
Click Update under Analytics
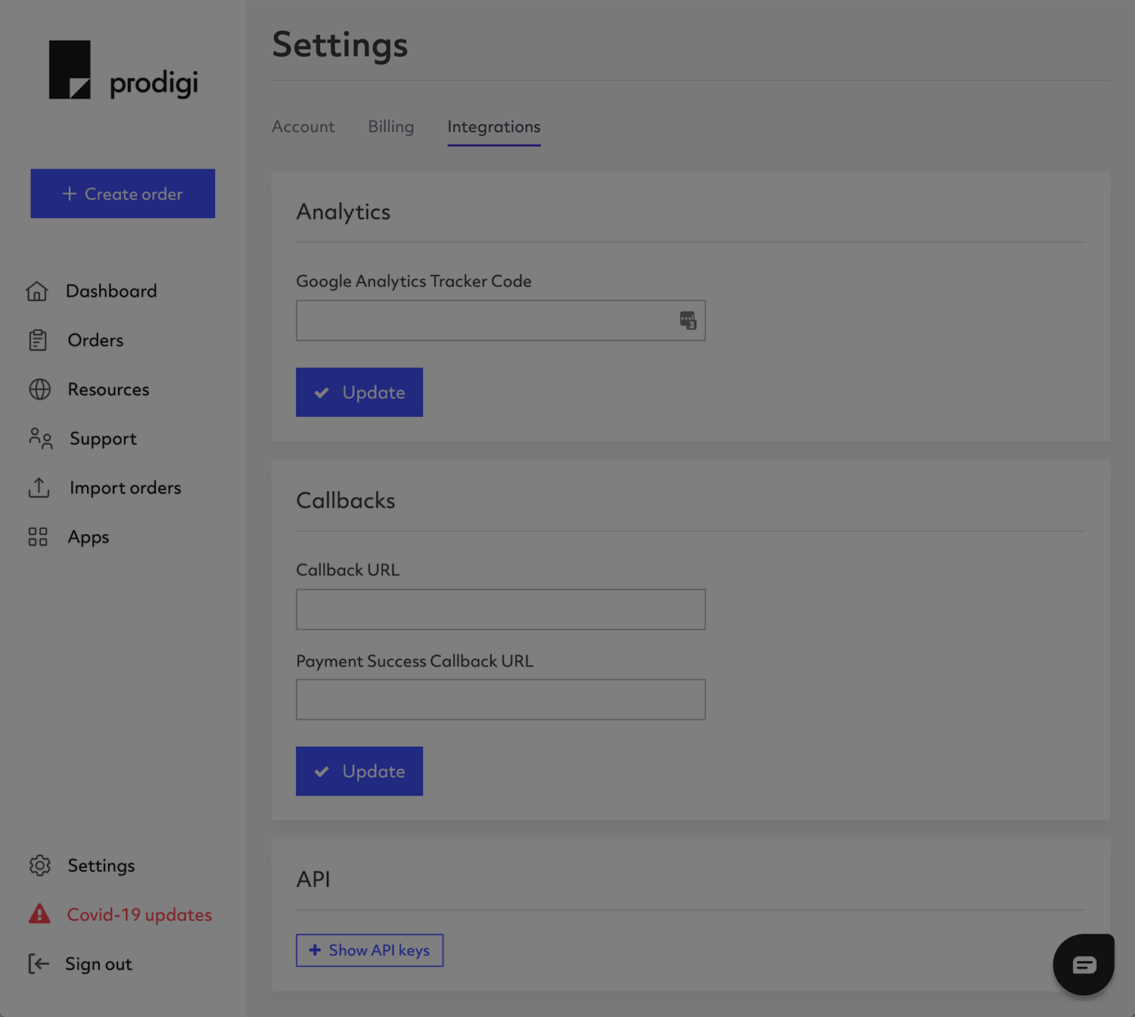tap(359, 392)
